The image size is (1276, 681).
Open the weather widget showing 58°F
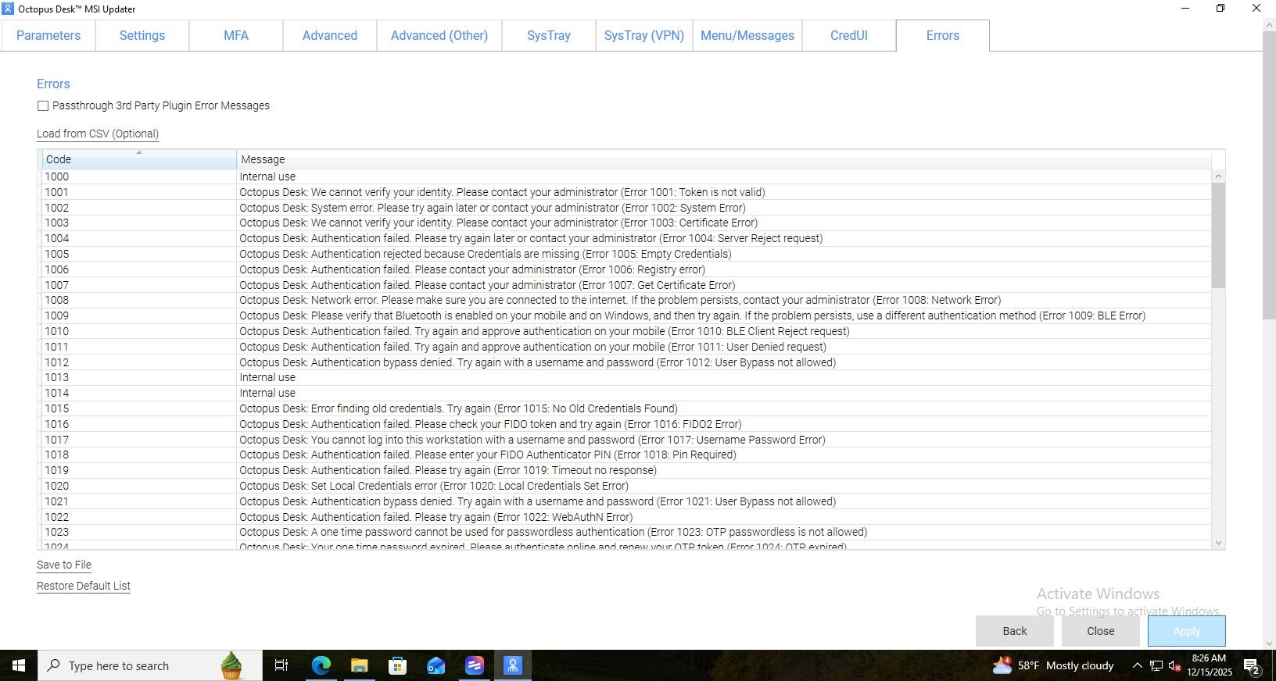click(x=1052, y=665)
